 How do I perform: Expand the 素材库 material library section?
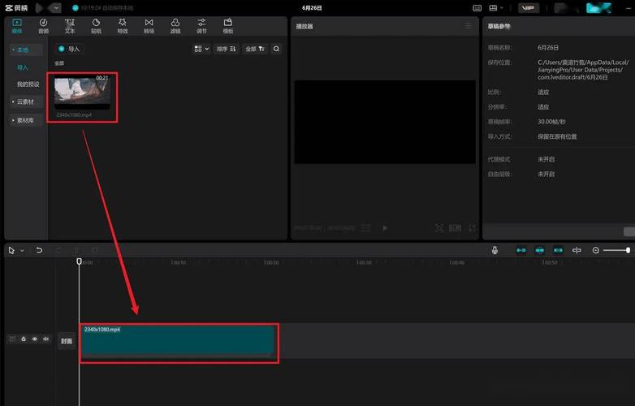26,120
